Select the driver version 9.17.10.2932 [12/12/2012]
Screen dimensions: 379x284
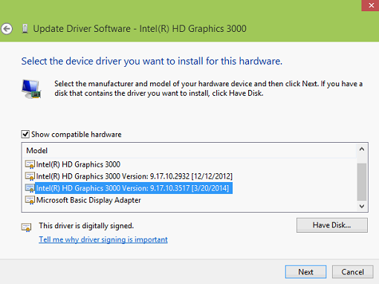(135, 176)
